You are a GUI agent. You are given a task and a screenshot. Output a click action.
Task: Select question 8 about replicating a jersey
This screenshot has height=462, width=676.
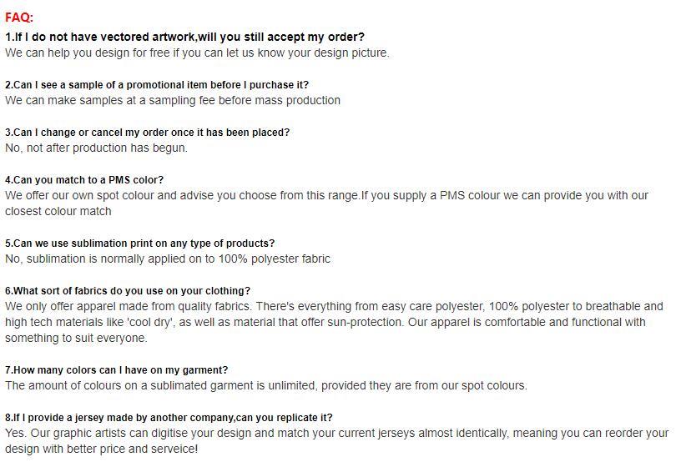tap(169, 418)
